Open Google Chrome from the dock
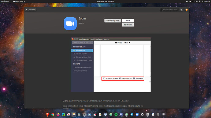The height and width of the screenshot is (118, 211). click(x=53, y=114)
